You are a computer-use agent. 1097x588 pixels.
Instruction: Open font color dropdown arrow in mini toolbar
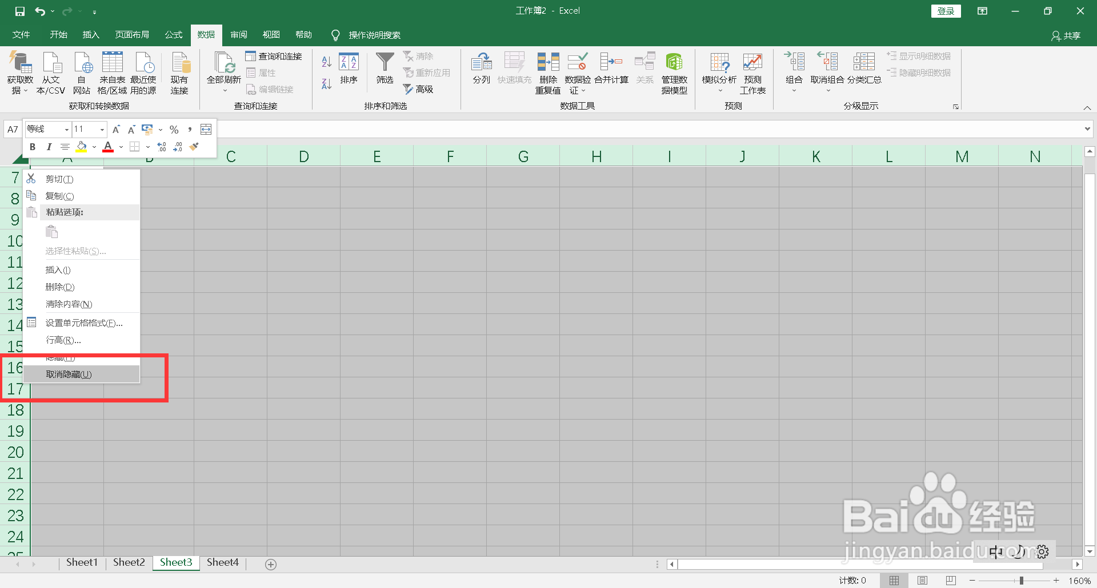pos(121,147)
